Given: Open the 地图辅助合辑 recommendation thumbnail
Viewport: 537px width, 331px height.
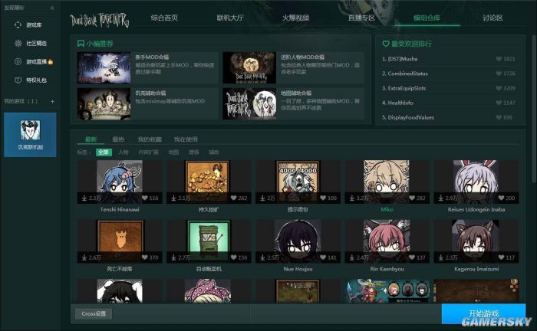Looking at the screenshot, I should [x=249, y=103].
